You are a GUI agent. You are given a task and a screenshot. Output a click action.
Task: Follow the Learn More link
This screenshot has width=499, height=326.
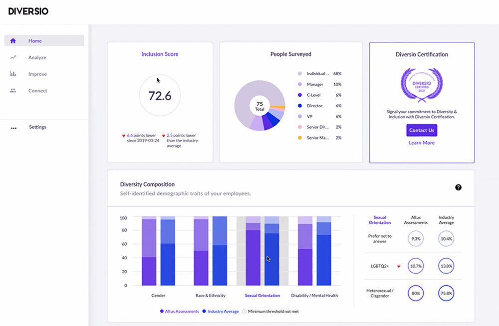[x=422, y=143]
